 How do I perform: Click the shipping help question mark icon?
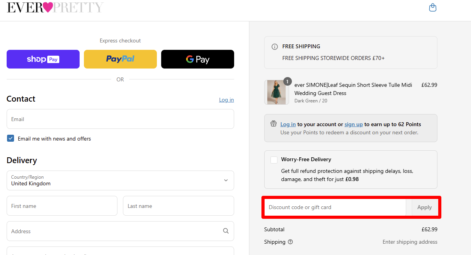[290, 242]
